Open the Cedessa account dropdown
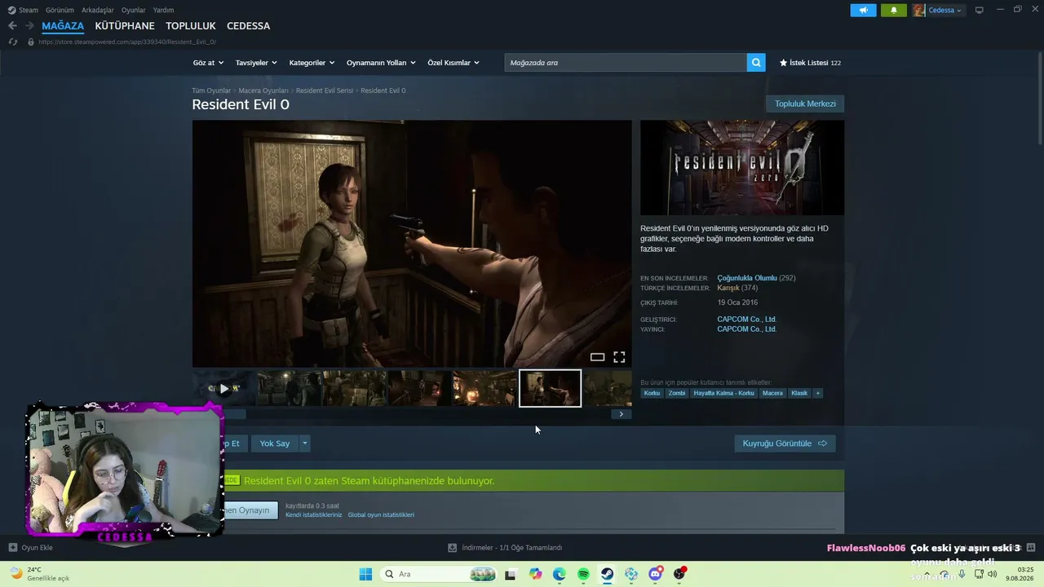This screenshot has height=587, width=1044. [945, 11]
